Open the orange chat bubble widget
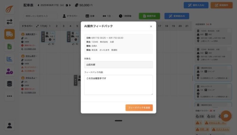Image resolution: width=237 pixels, height=135 pixels. 226,116
